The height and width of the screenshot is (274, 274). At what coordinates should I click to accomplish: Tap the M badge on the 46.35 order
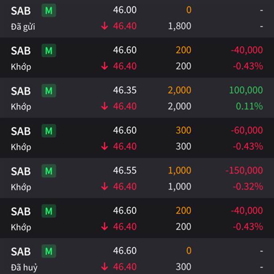pos(49,91)
